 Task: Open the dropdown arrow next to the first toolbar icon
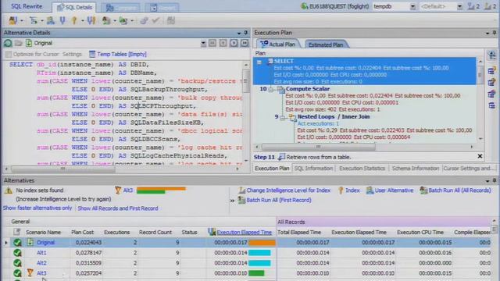22,21
